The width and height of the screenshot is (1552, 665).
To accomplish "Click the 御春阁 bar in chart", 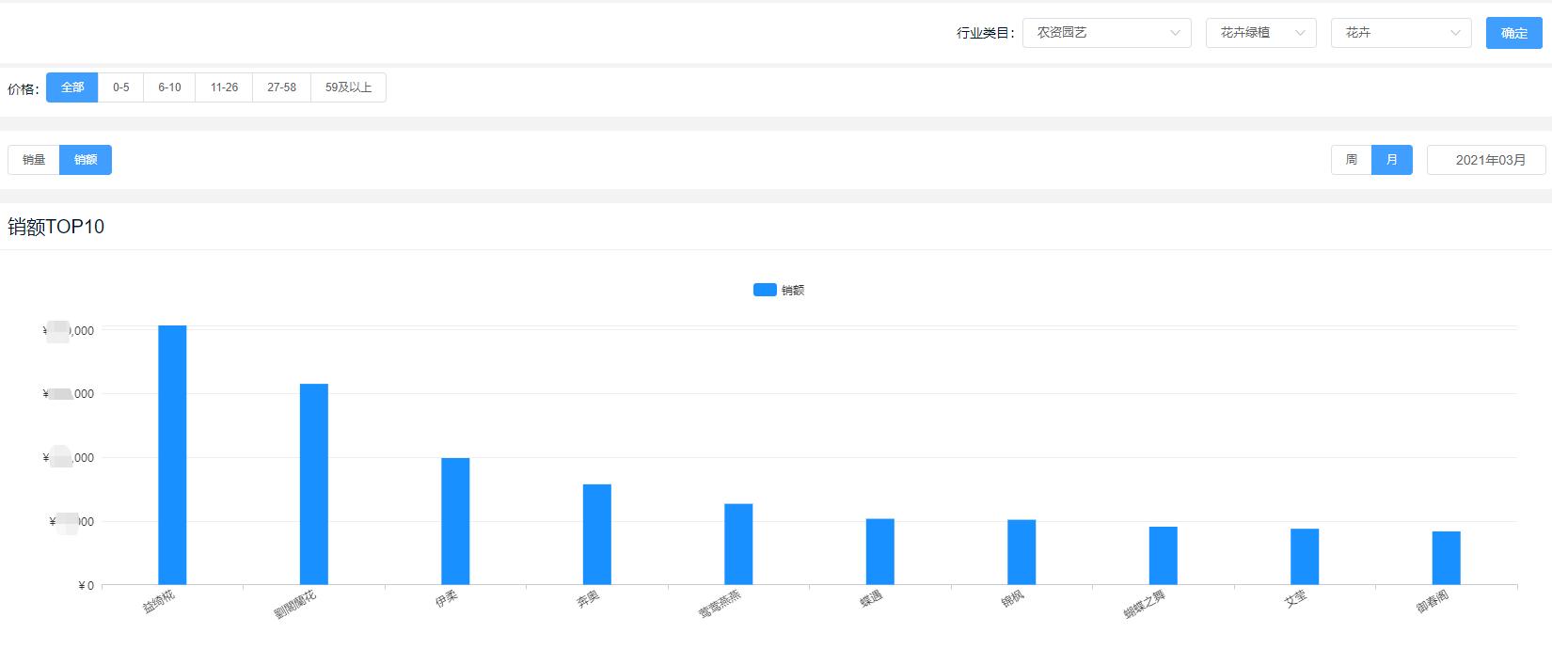I will tap(1447, 558).
